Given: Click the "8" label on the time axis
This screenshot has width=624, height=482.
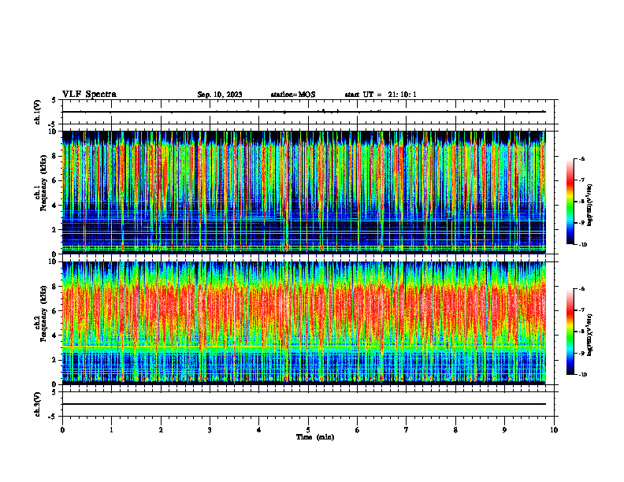Looking at the screenshot, I should coord(455,430).
